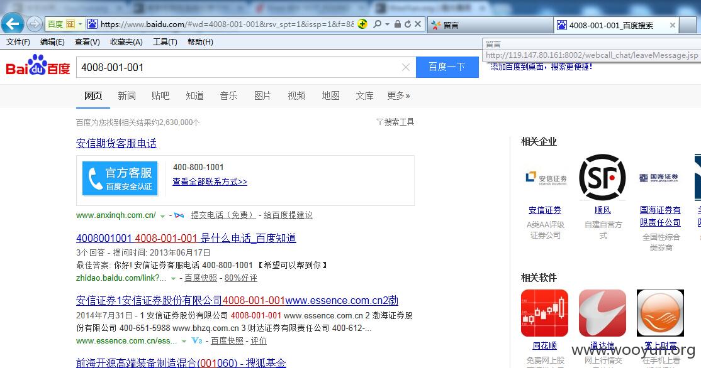
Task: Click the V3 credibility badge icon
Action: (x=197, y=341)
